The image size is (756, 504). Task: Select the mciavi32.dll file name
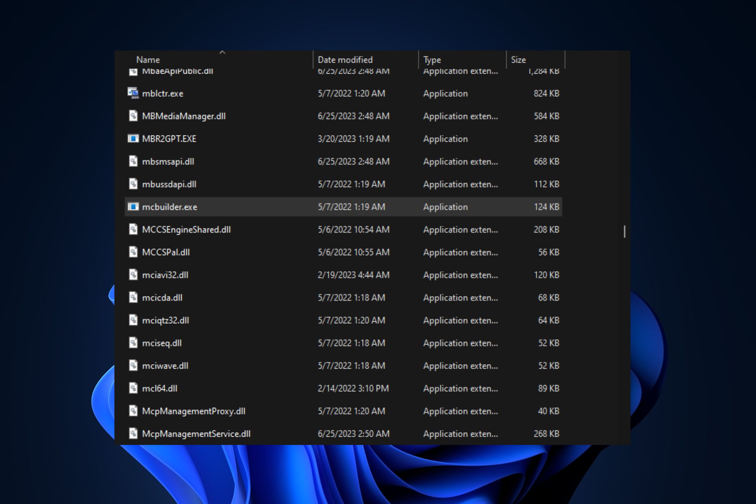coord(165,275)
